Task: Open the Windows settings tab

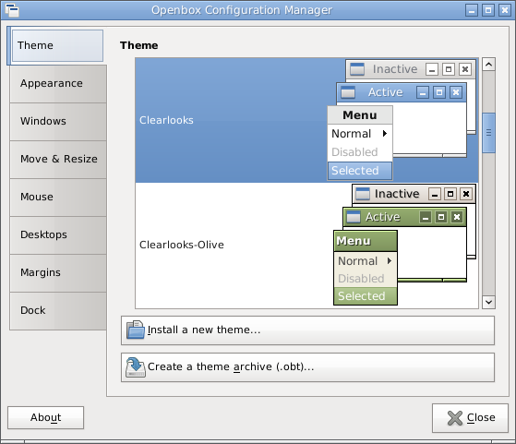Action: 58,122
